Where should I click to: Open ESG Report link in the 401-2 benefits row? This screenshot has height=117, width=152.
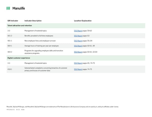coord(78,36)
